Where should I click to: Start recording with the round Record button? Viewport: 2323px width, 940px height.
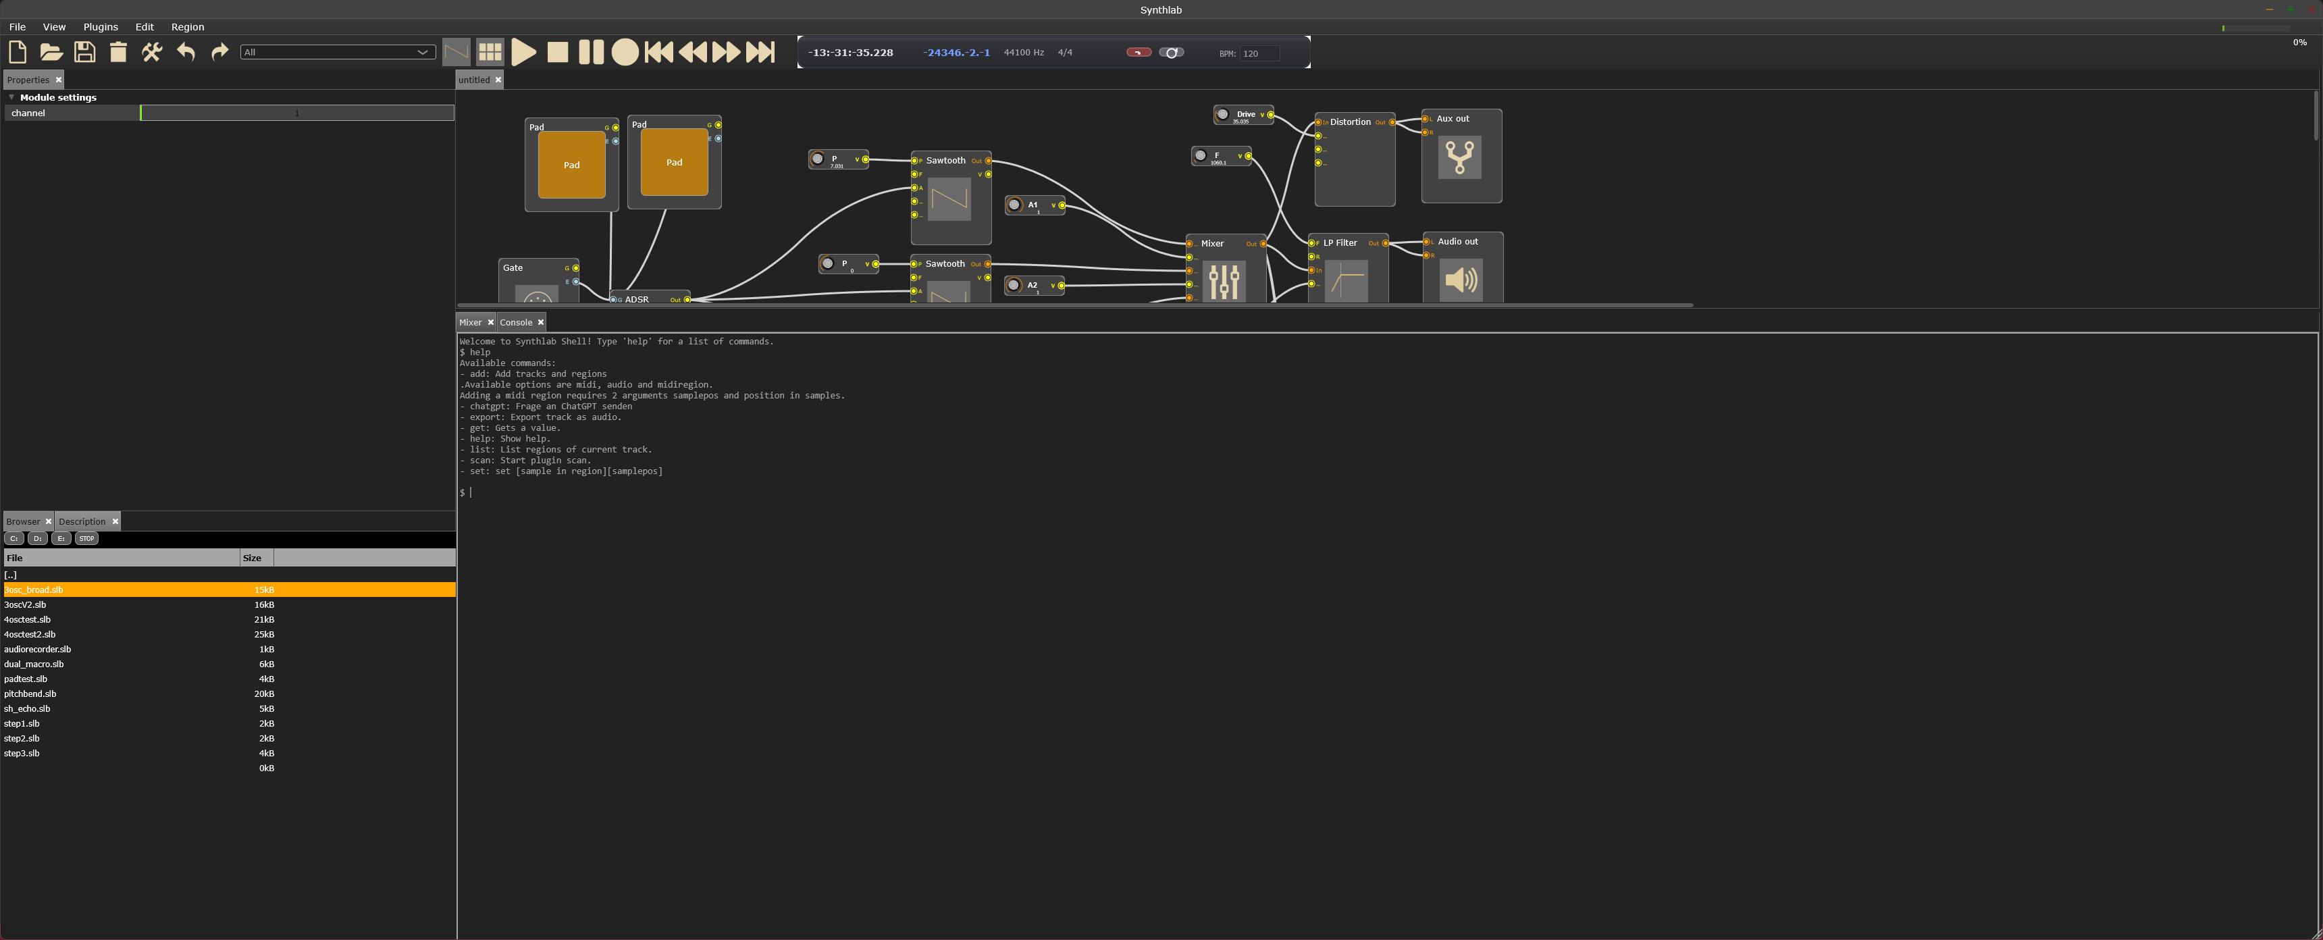tap(625, 52)
